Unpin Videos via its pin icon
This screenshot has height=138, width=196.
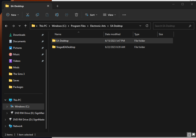pos(43,61)
